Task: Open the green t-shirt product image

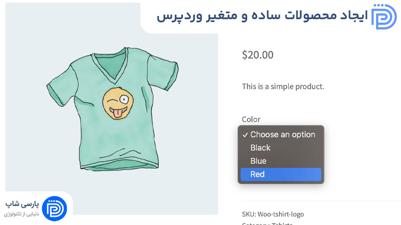Action: 112,109
